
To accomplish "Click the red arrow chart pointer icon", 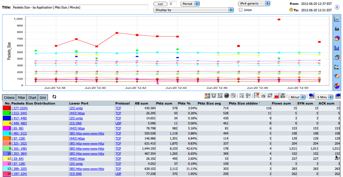I will pyautogui.click(x=257, y=96).
